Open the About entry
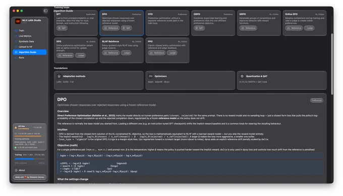The image size is (343, 196). tap(30, 170)
